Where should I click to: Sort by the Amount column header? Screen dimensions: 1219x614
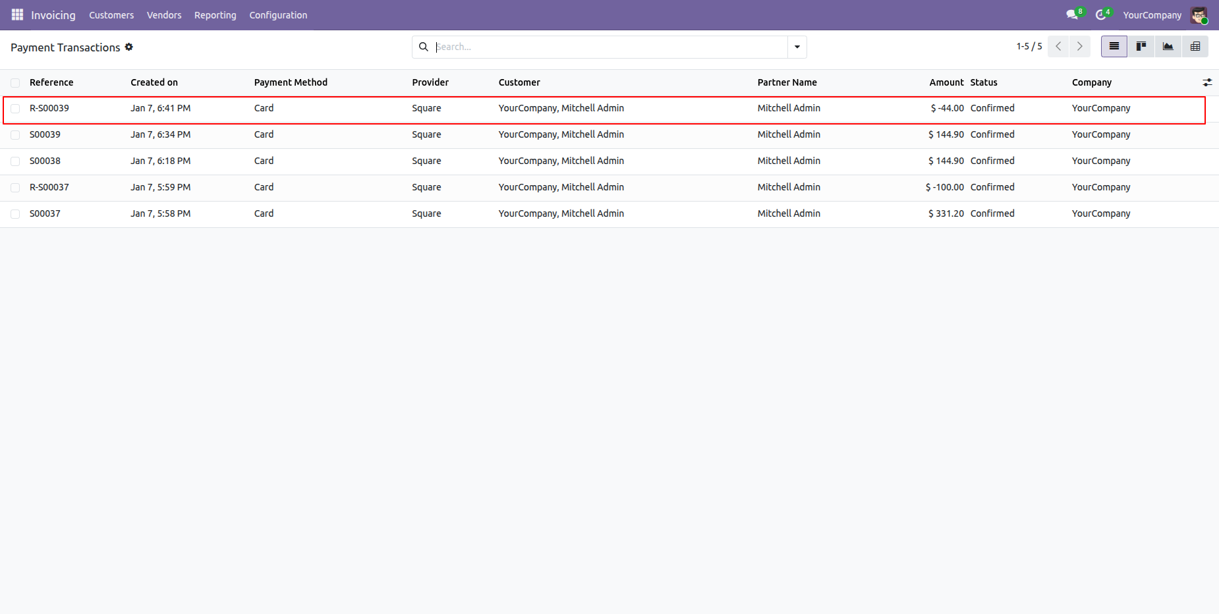[946, 82]
